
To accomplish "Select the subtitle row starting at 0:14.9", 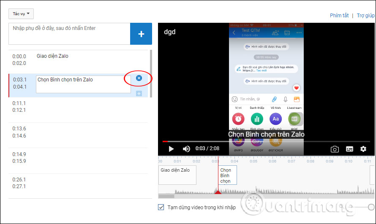I will 78,161.
